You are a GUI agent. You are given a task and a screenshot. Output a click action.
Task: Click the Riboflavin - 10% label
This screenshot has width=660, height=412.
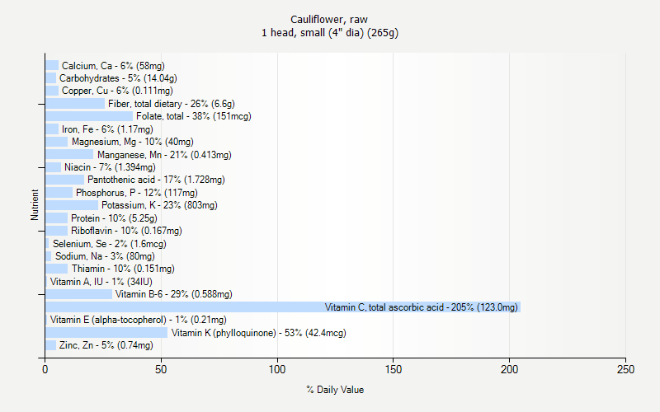point(126,231)
